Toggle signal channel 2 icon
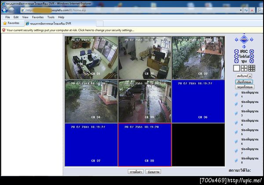 [236, 104]
